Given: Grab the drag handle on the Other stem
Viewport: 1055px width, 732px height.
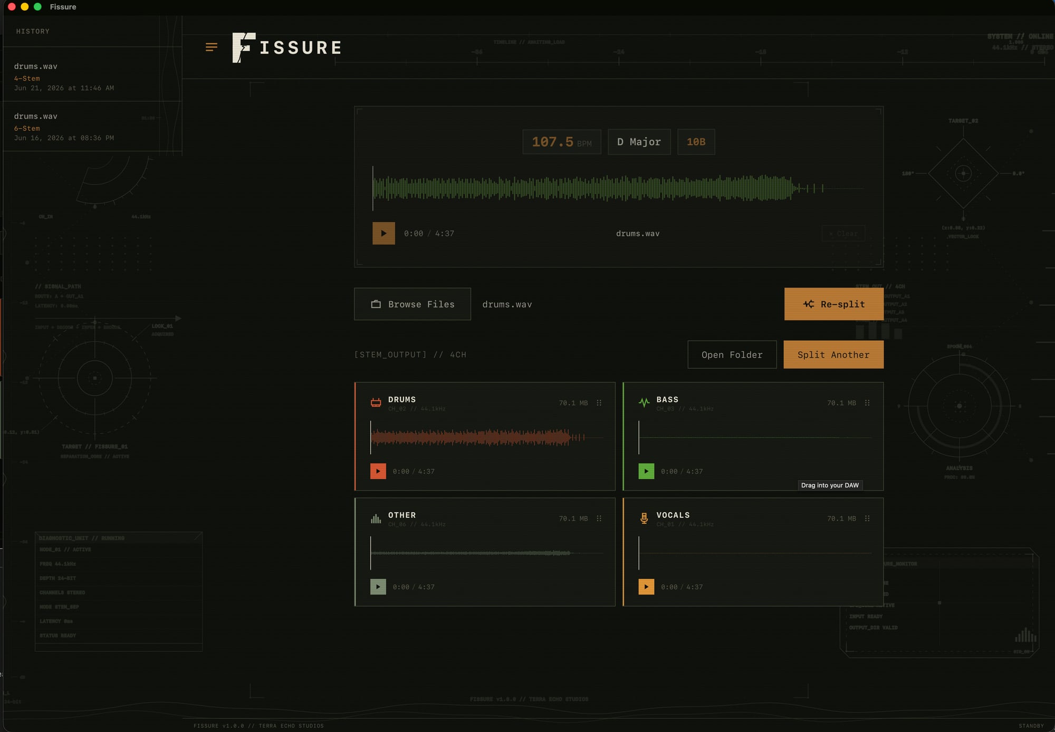Looking at the screenshot, I should coord(599,518).
